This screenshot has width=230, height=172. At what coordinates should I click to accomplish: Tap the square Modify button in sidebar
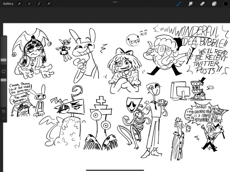click(x=3, y=71)
